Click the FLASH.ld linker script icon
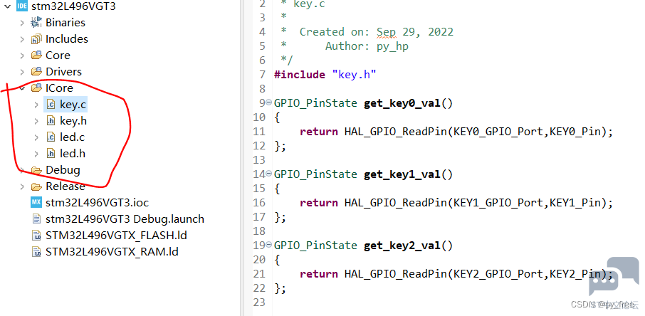This screenshot has height=316, width=645. (36, 236)
